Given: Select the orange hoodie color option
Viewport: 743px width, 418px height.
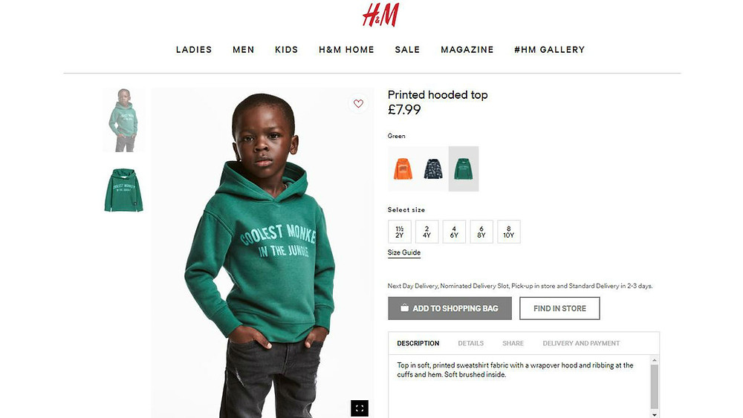Looking at the screenshot, I should (x=403, y=169).
